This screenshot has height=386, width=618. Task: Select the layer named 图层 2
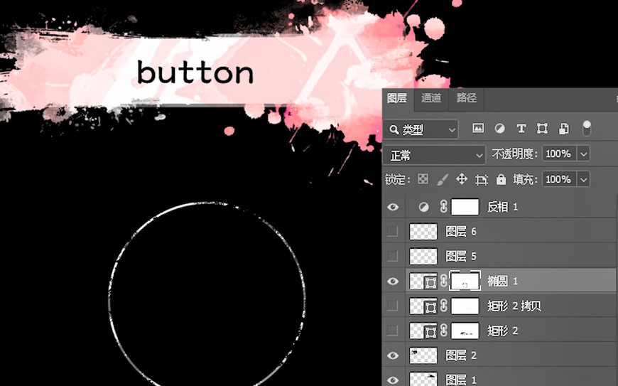[x=461, y=355]
